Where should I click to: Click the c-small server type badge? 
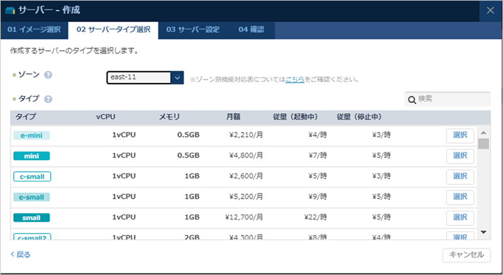tap(31, 177)
